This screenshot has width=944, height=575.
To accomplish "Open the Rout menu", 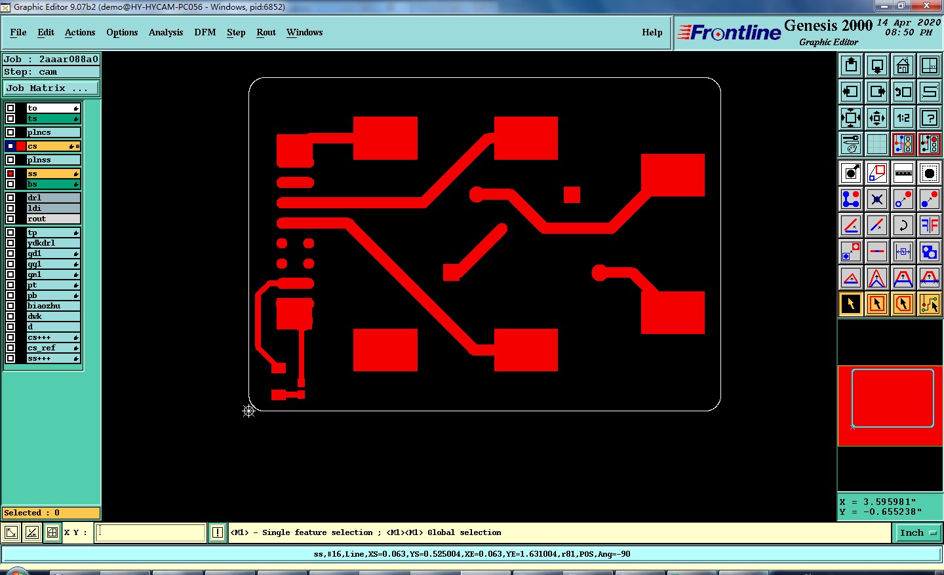I will (266, 32).
